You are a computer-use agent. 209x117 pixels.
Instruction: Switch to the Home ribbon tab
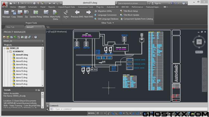tap(13, 7)
